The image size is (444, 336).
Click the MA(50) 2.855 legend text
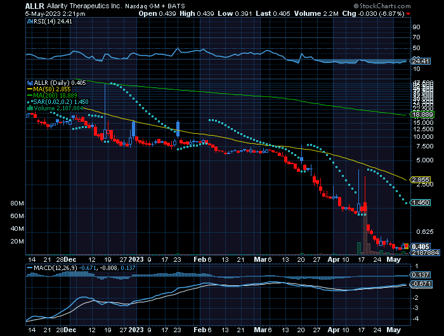(x=52, y=89)
